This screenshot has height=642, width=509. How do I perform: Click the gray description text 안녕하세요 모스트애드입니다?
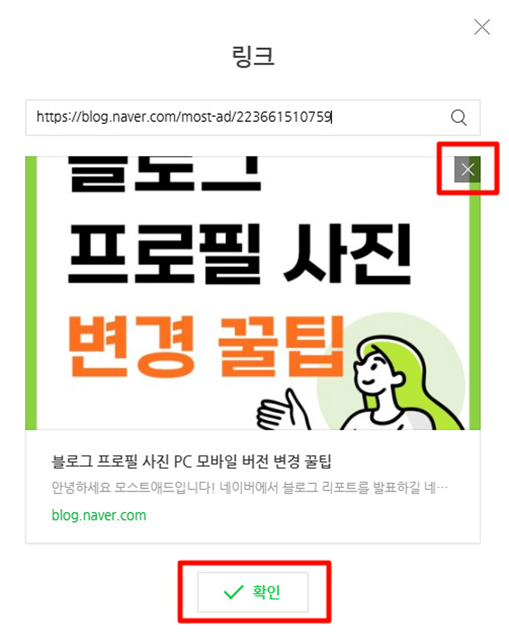[x=249, y=487]
